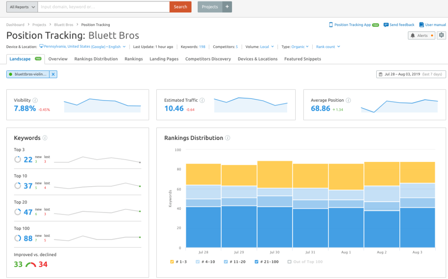Viewport: 448px width, 279px height.
Task: Click the Visibility info icon
Action: (x=35, y=100)
